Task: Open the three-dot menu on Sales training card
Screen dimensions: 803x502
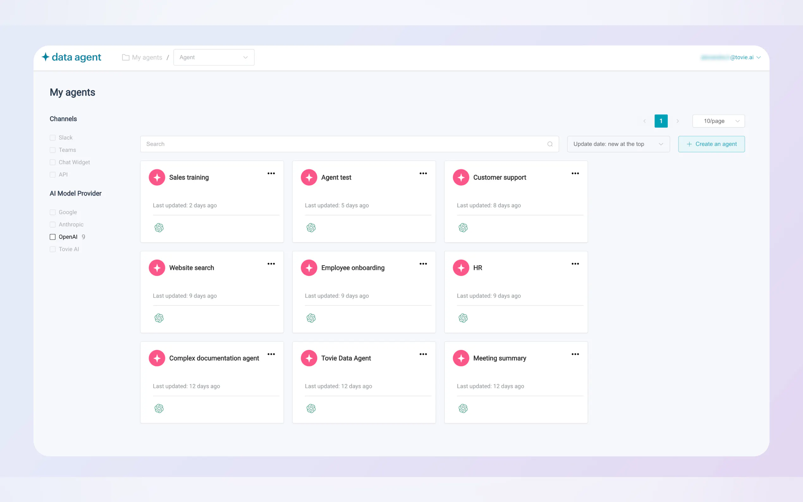Action: pos(271,173)
